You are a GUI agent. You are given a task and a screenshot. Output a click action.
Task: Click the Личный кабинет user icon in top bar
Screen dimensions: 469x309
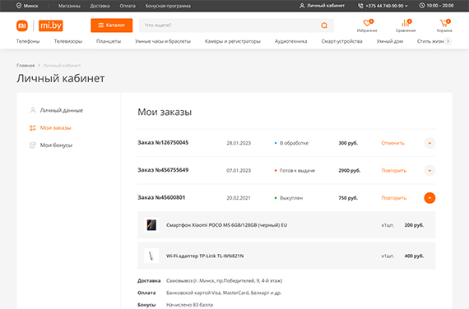(302, 6)
